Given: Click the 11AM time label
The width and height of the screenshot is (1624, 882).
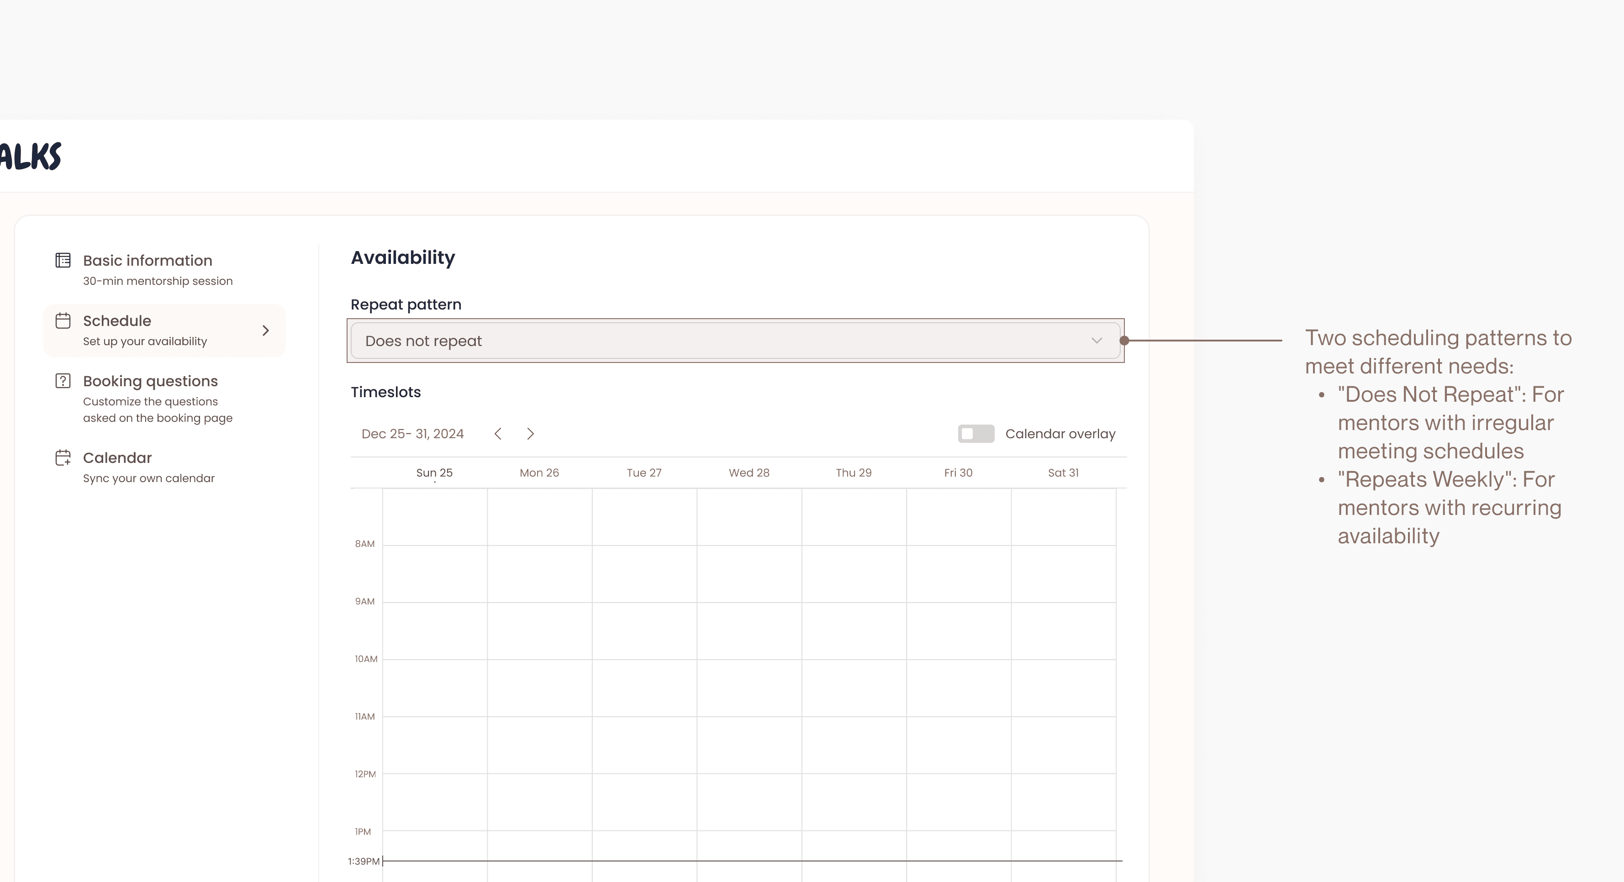Looking at the screenshot, I should (364, 716).
